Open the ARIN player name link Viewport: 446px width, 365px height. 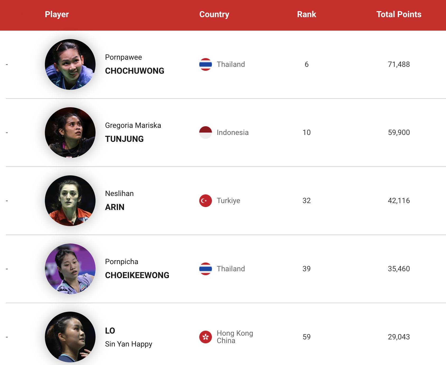pyautogui.click(x=115, y=207)
